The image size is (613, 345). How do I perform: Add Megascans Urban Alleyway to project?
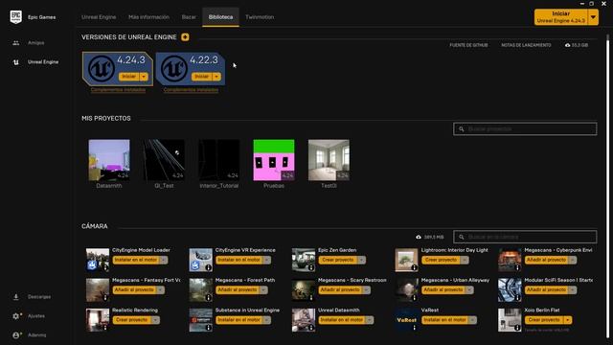[x=443, y=290]
